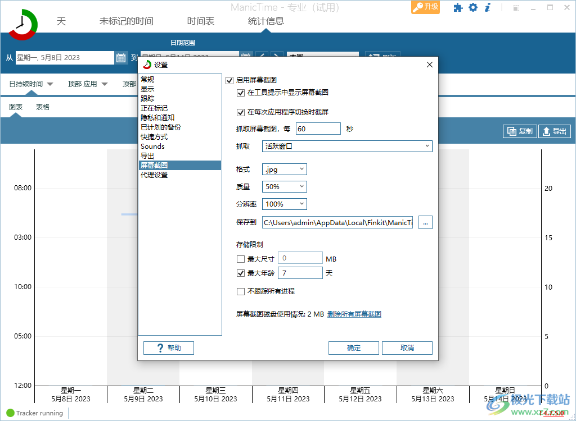Open the 分辨率 100% dropdown
The height and width of the screenshot is (421, 576).
[284, 204]
